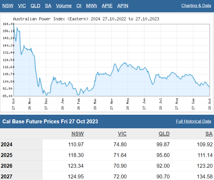This screenshot has height=180, width=214.
Task: Open the Charting & Data link
Action: click(x=196, y=5)
